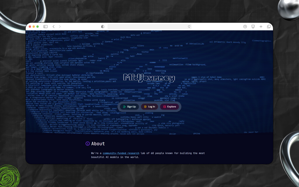Go forward with the right chevron
This screenshot has width=299, height=187.
pos(60,27)
